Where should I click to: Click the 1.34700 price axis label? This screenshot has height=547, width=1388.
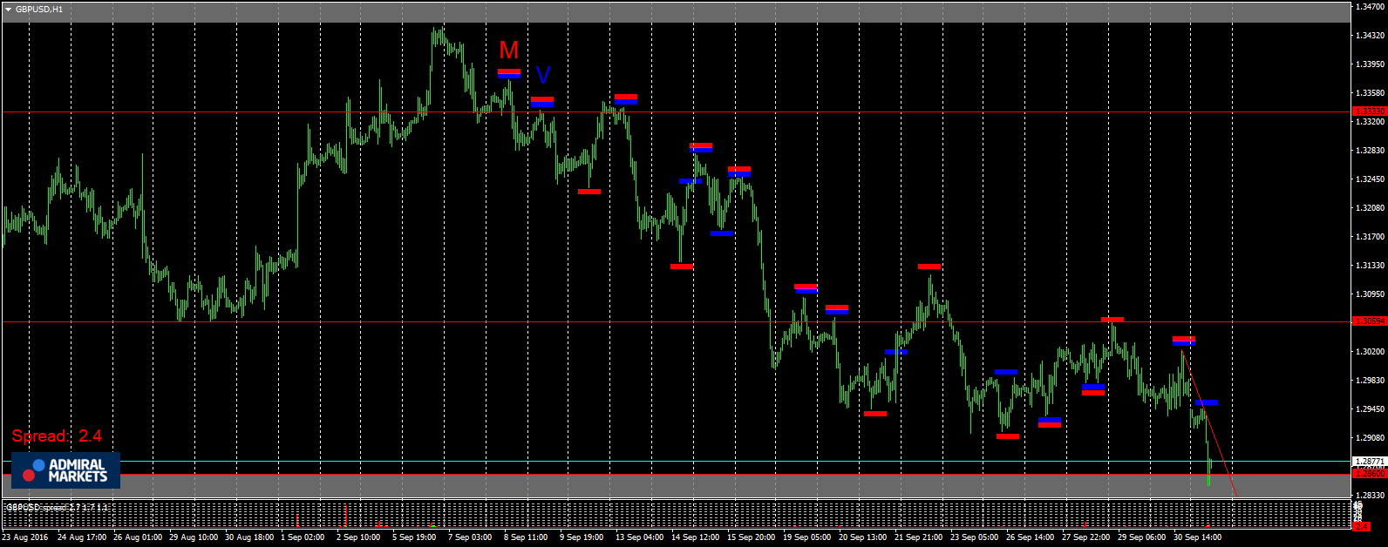click(x=1371, y=7)
